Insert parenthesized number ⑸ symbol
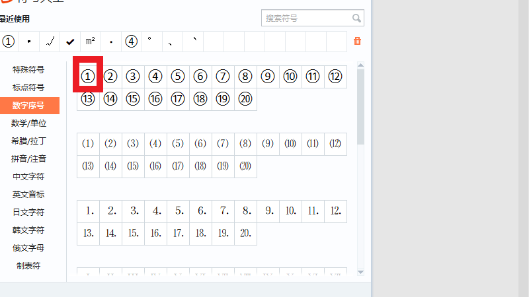 click(x=178, y=144)
